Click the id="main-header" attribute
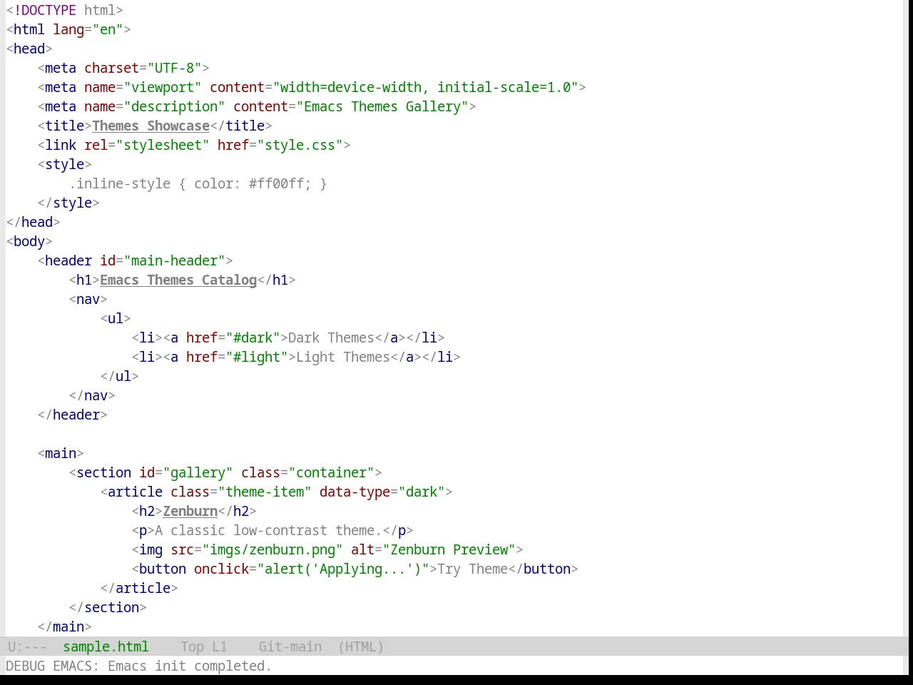Screen dimensions: 913x685 click(x=163, y=261)
